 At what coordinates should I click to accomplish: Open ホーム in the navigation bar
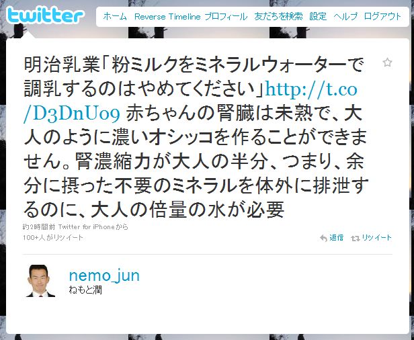115,16
